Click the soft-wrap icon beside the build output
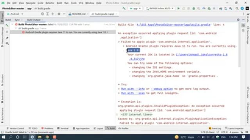250x140 pixels. pyautogui.click(x=243, y=25)
